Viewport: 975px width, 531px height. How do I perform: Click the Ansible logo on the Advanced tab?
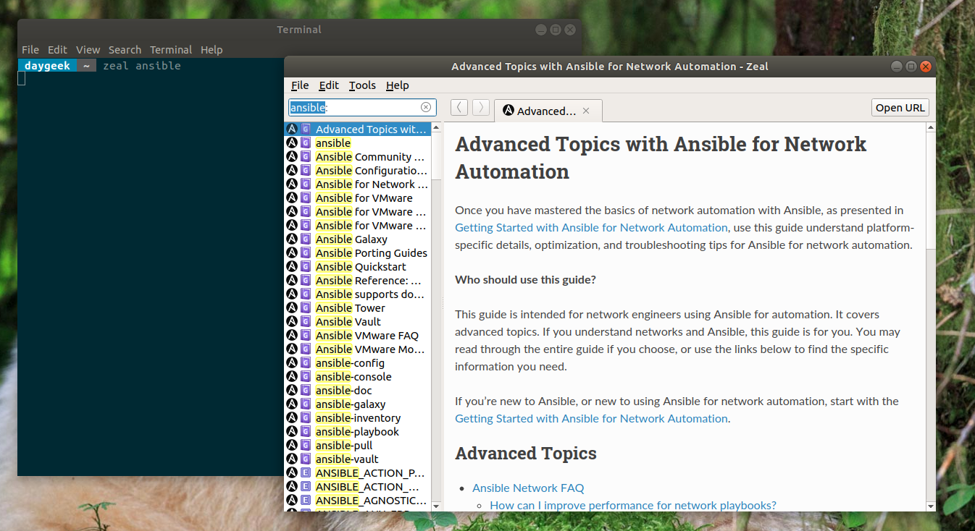[509, 111]
